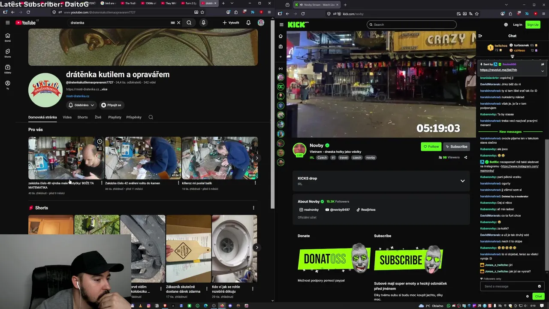Expand the chat leaderboard arrow
This screenshot has width=549, height=309.
click(512, 56)
